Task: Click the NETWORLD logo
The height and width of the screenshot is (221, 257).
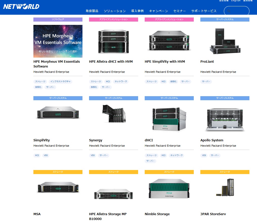Action: pos(21,6)
